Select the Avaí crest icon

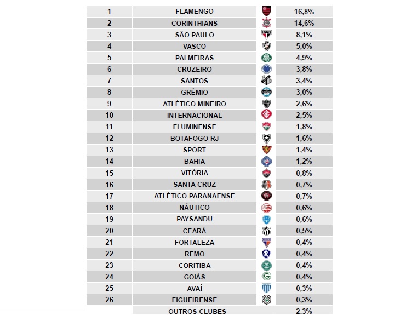pos(267,288)
